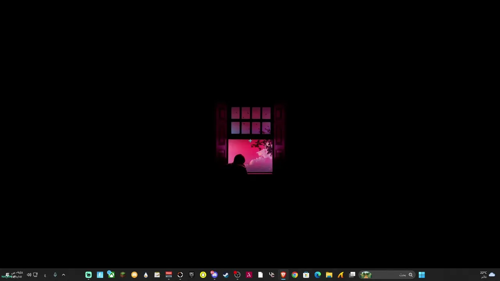The width and height of the screenshot is (500, 281).
Task: Click the taskbar search box
Action: [x=387, y=275]
